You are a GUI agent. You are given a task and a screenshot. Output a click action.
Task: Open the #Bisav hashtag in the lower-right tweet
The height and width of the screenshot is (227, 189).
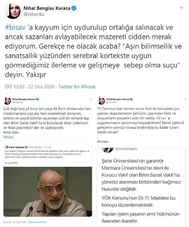coord(161,118)
